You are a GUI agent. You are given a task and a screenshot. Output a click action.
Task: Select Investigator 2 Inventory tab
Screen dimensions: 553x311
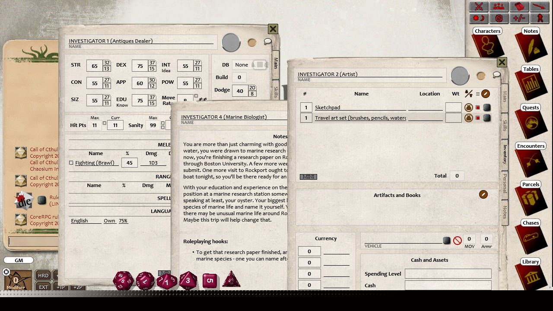(x=504, y=154)
